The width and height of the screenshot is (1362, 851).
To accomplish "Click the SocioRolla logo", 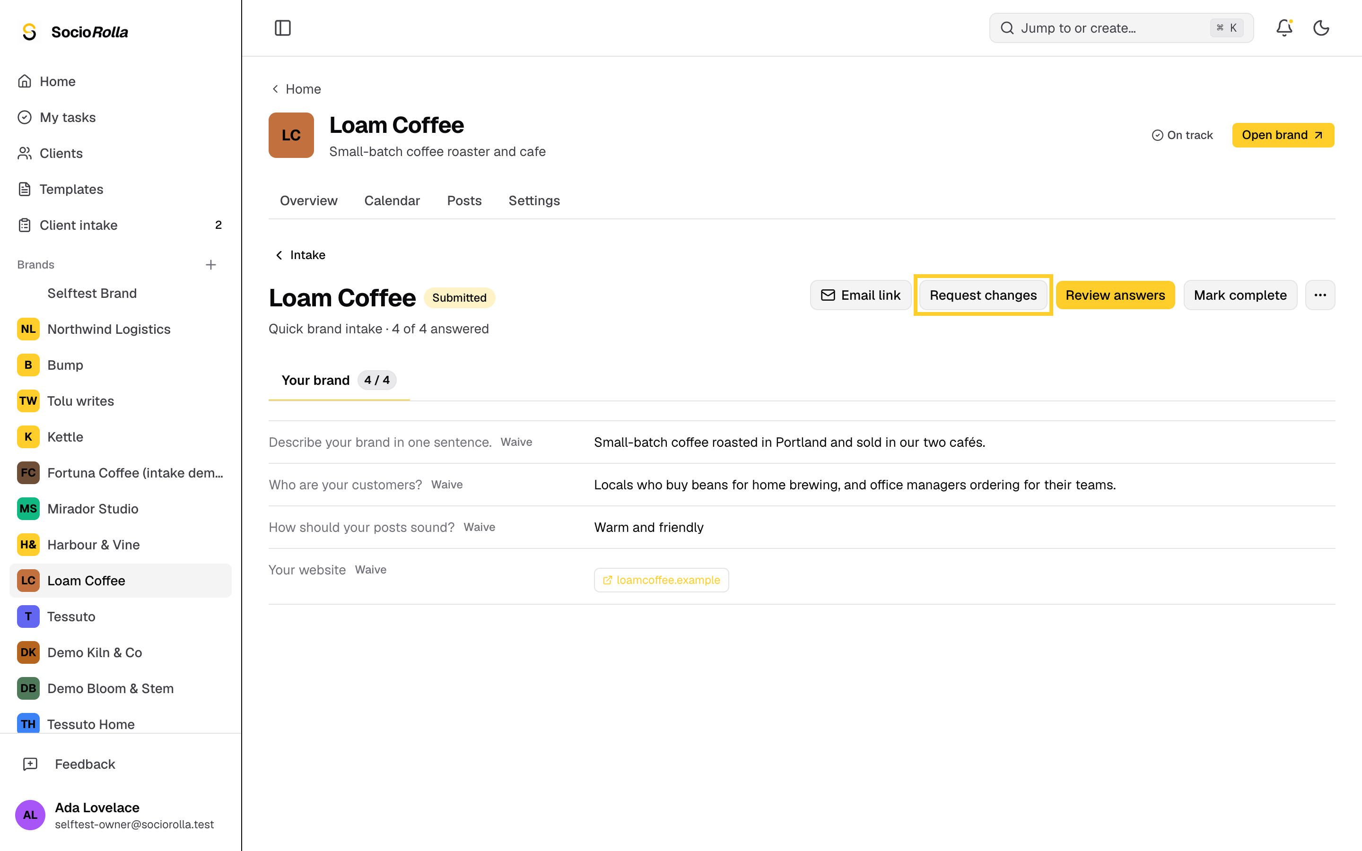I will coord(74,32).
